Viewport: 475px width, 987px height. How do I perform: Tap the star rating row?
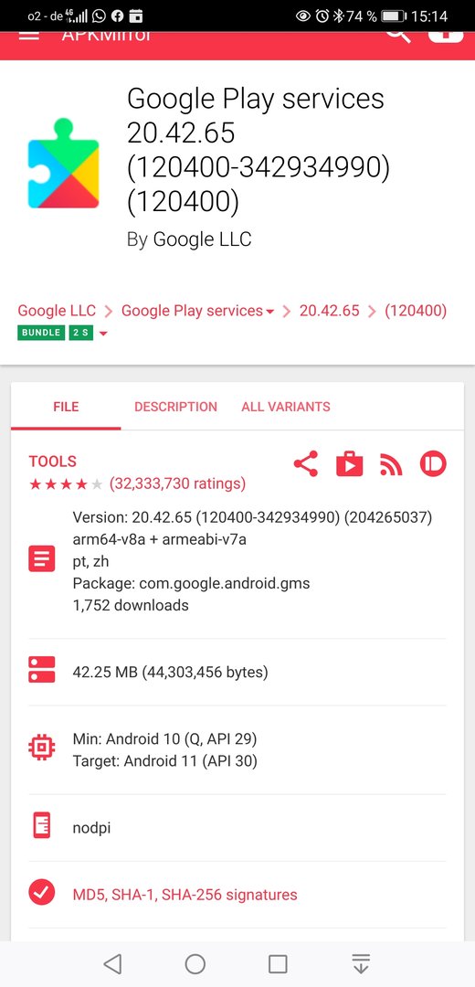pos(137,484)
